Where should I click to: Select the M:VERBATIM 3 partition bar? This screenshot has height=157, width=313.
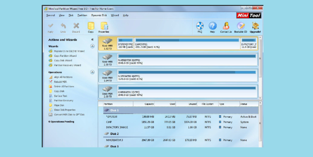pyautogui.click(x=187, y=59)
